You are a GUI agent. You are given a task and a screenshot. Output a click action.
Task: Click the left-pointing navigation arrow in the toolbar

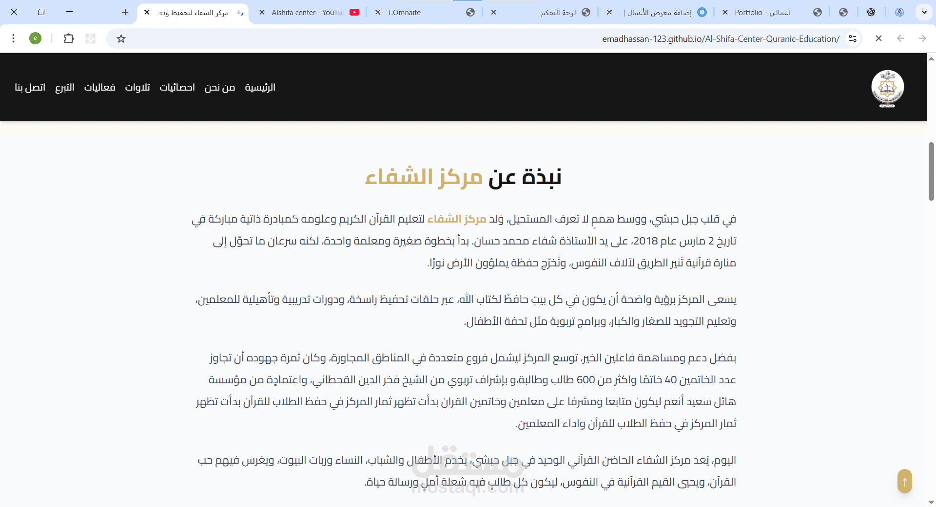[900, 38]
